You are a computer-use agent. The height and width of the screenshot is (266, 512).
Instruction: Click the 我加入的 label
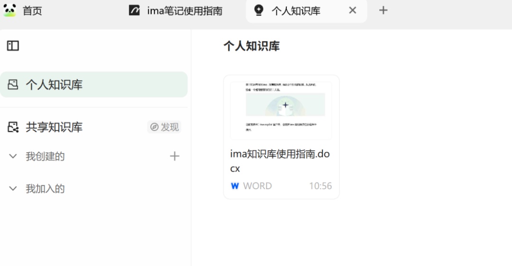(45, 189)
